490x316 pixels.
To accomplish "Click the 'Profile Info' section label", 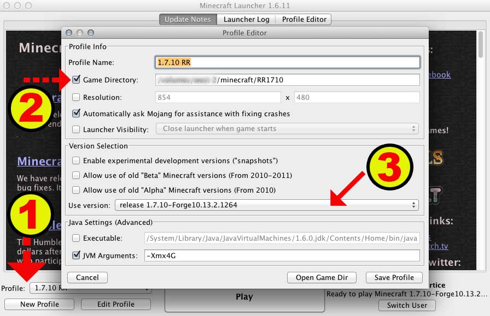I will point(87,46).
